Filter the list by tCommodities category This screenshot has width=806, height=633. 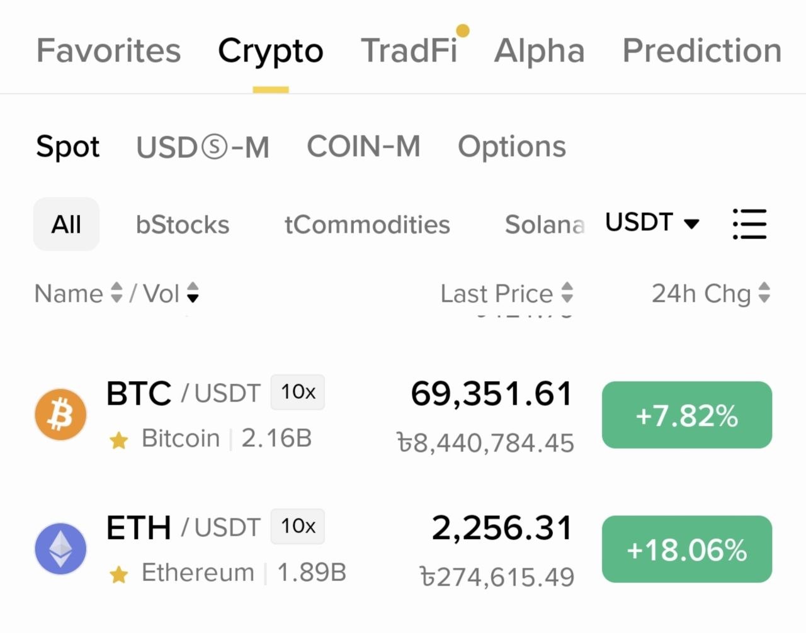[367, 225]
